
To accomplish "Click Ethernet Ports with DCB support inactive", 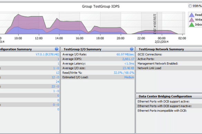I will click(x=164, y=106).
